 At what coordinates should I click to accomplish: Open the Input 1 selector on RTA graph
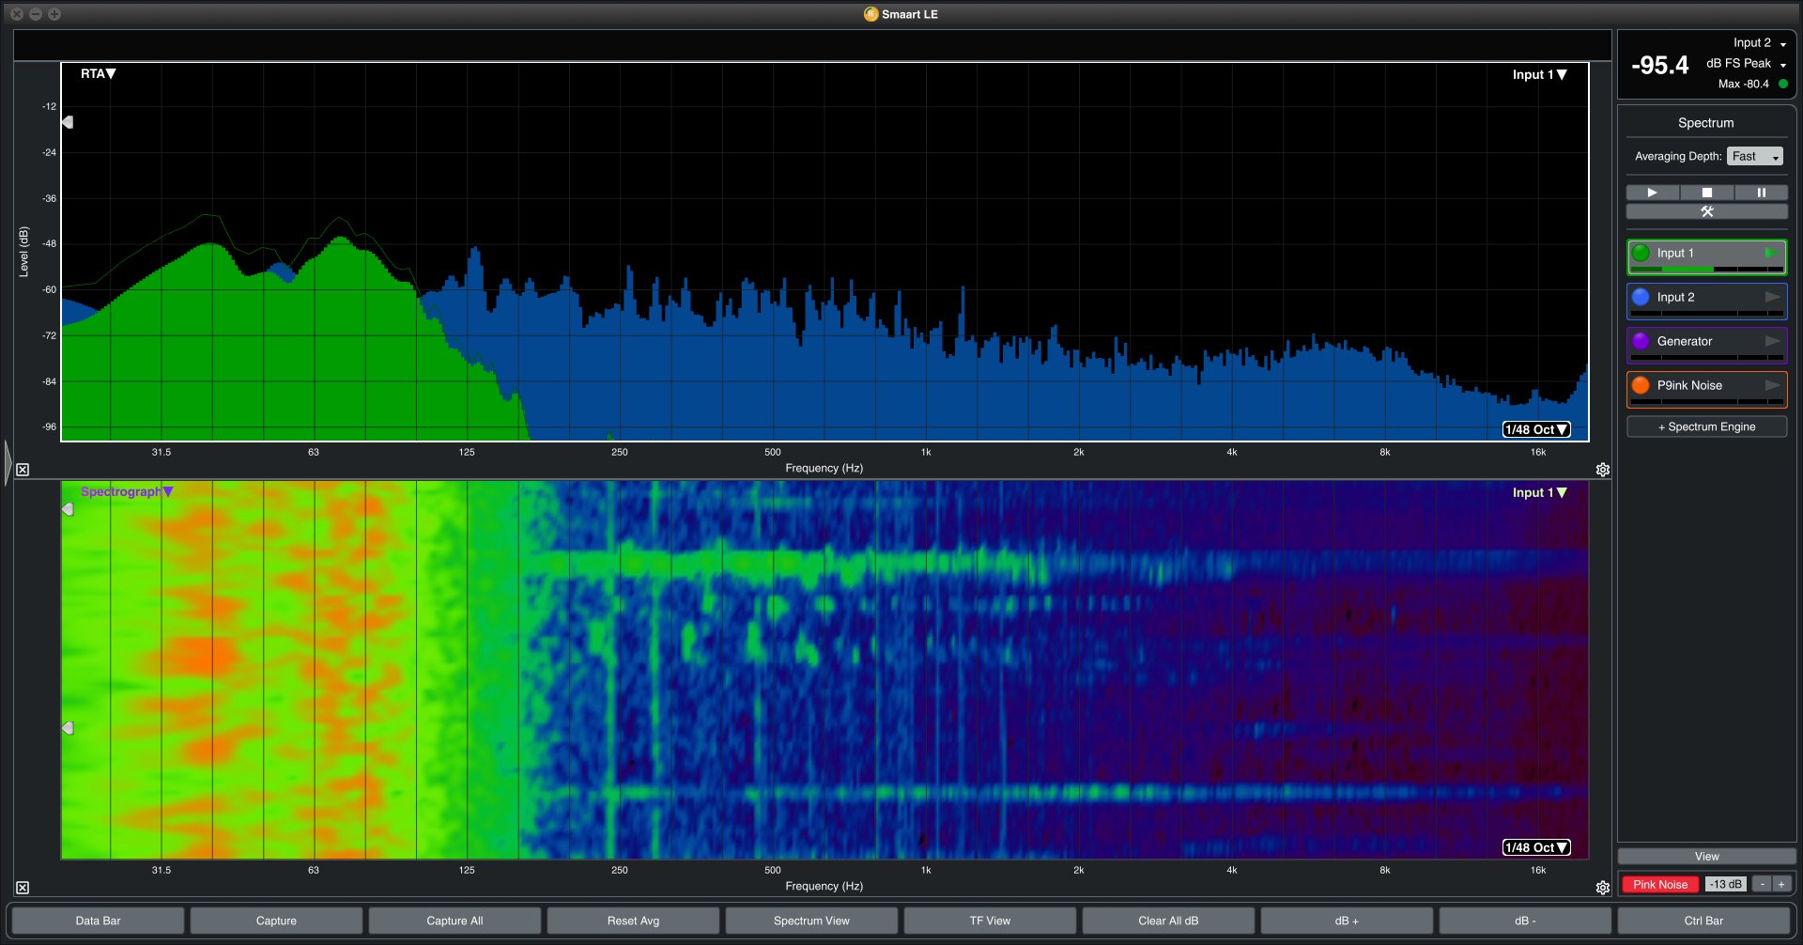click(1540, 75)
